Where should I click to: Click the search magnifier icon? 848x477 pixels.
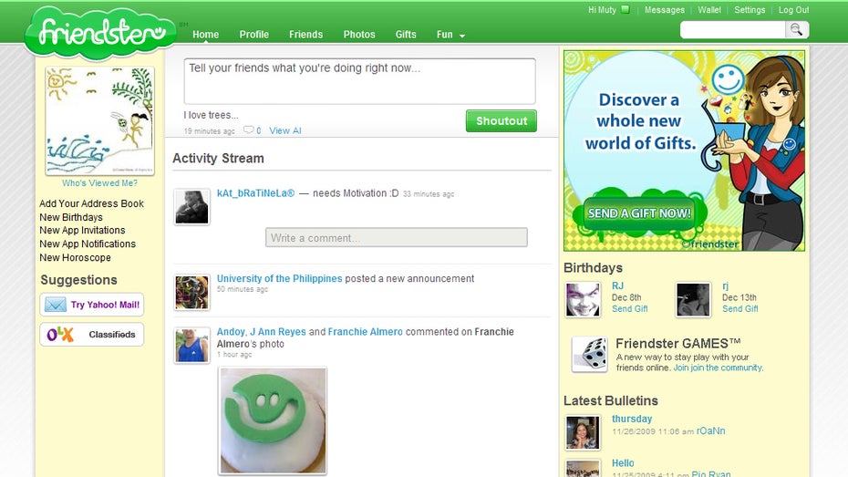pyautogui.click(x=797, y=30)
